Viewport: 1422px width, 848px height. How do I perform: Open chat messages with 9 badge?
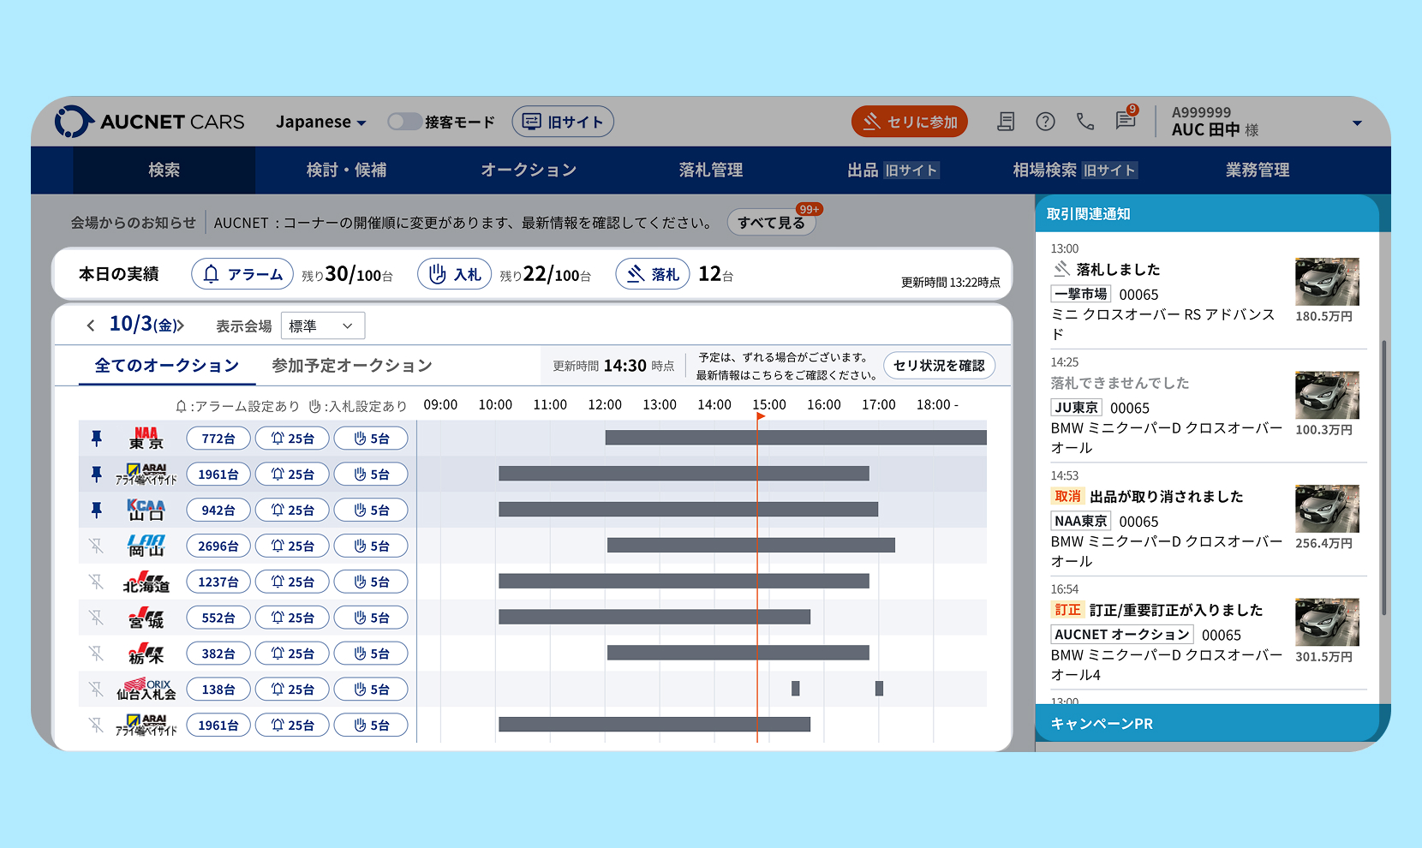coord(1126,121)
